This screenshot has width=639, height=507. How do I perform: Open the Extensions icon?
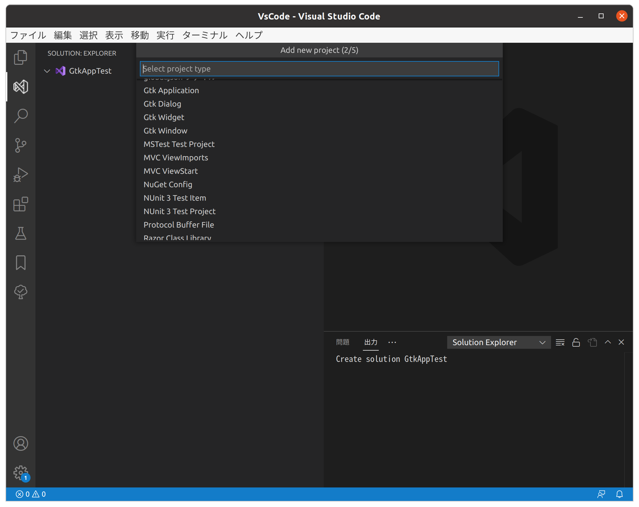(x=20, y=204)
